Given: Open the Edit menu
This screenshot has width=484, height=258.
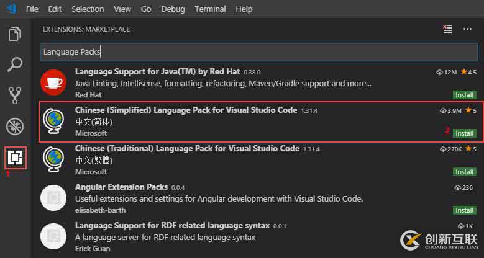Looking at the screenshot, I should [x=55, y=9].
